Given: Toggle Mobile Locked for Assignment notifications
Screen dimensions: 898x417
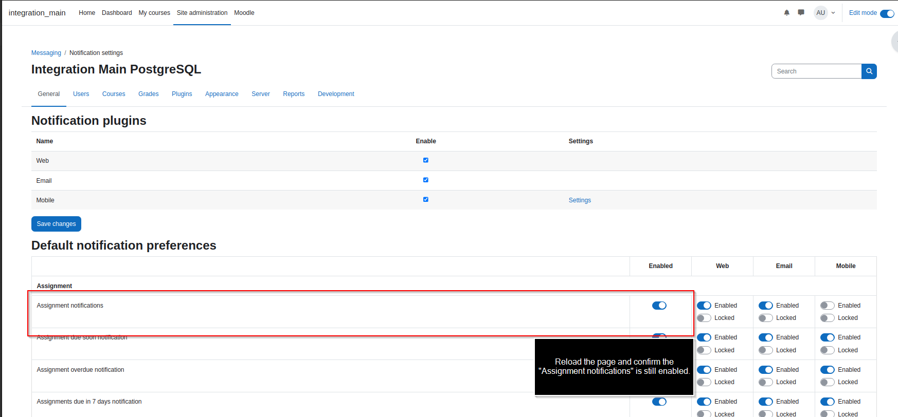Looking at the screenshot, I should tap(827, 318).
